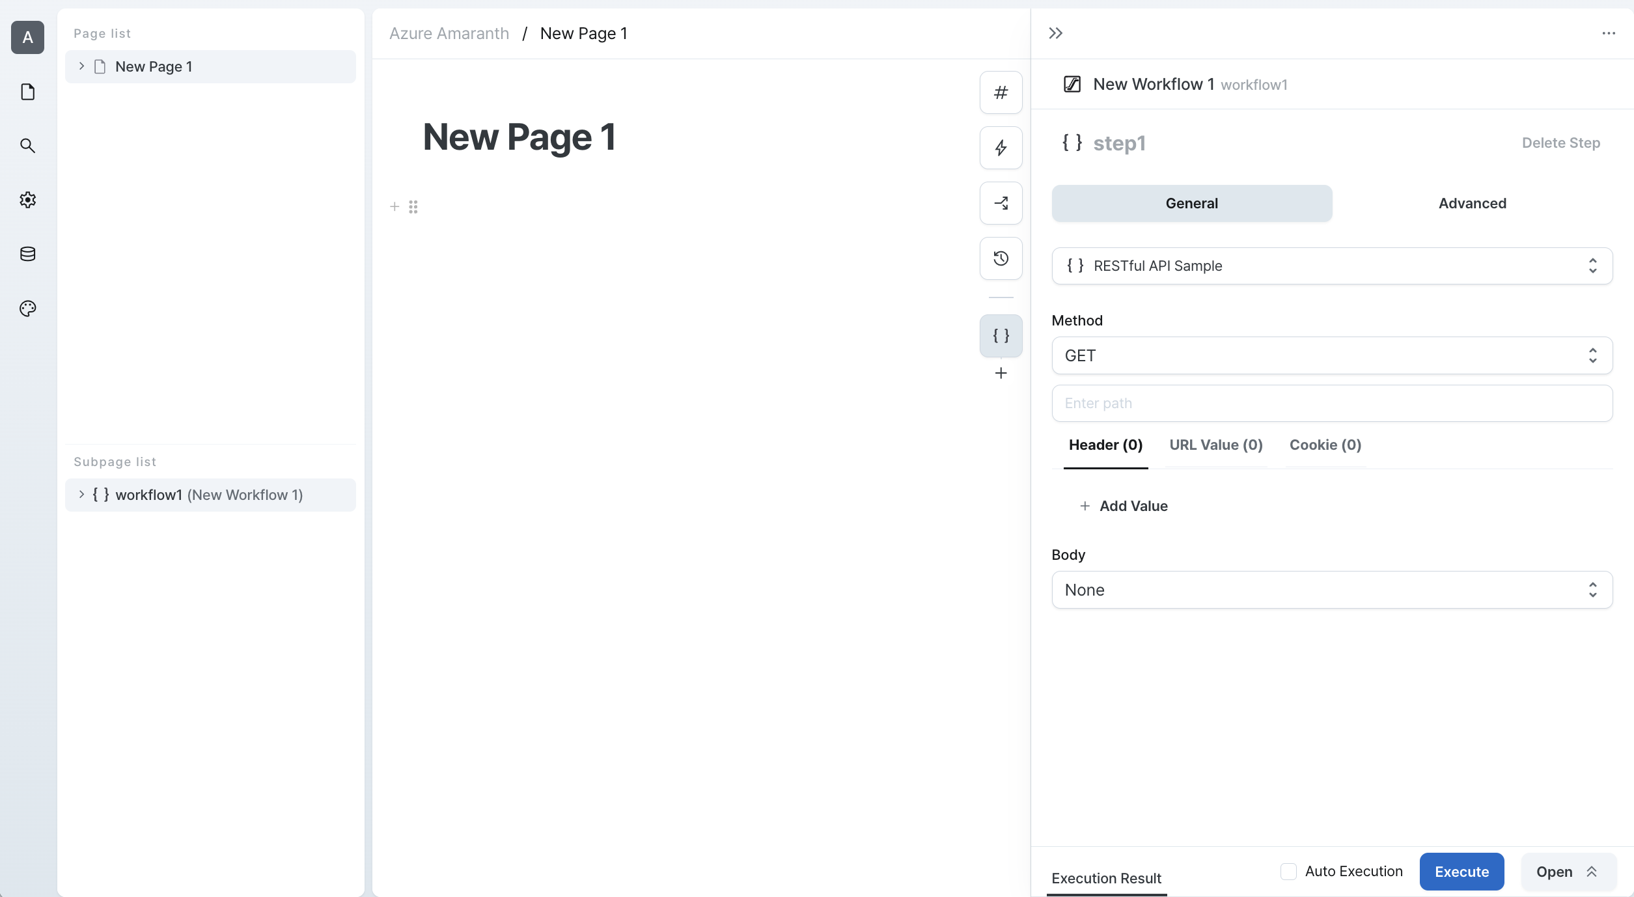Expand the Open execution result button
Screen dimensions: 1634x897
[1568, 872]
